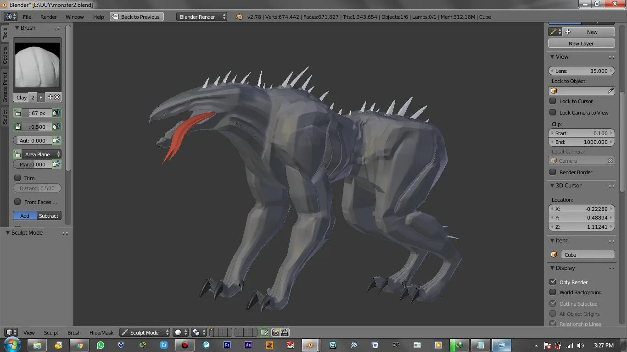Viewport: 627px width, 352px height.
Task: Enable the Render Border checkbox
Action: click(553, 172)
